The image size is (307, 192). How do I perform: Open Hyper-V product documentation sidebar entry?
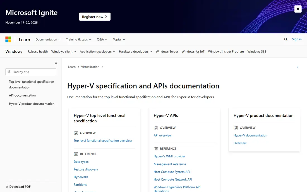pyautogui.click(x=32, y=104)
